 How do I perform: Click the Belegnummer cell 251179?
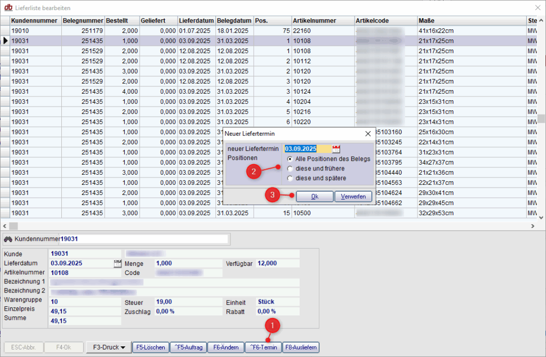pyautogui.click(x=83, y=30)
